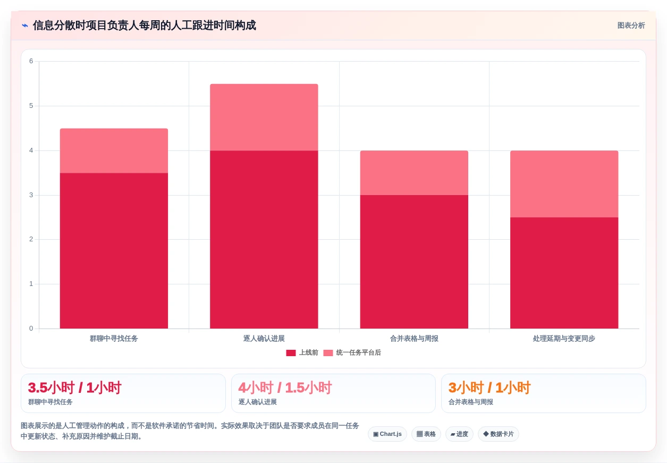Click the dark red 合并表格与周报 bar segment
The height and width of the screenshot is (463, 667).
click(x=414, y=262)
